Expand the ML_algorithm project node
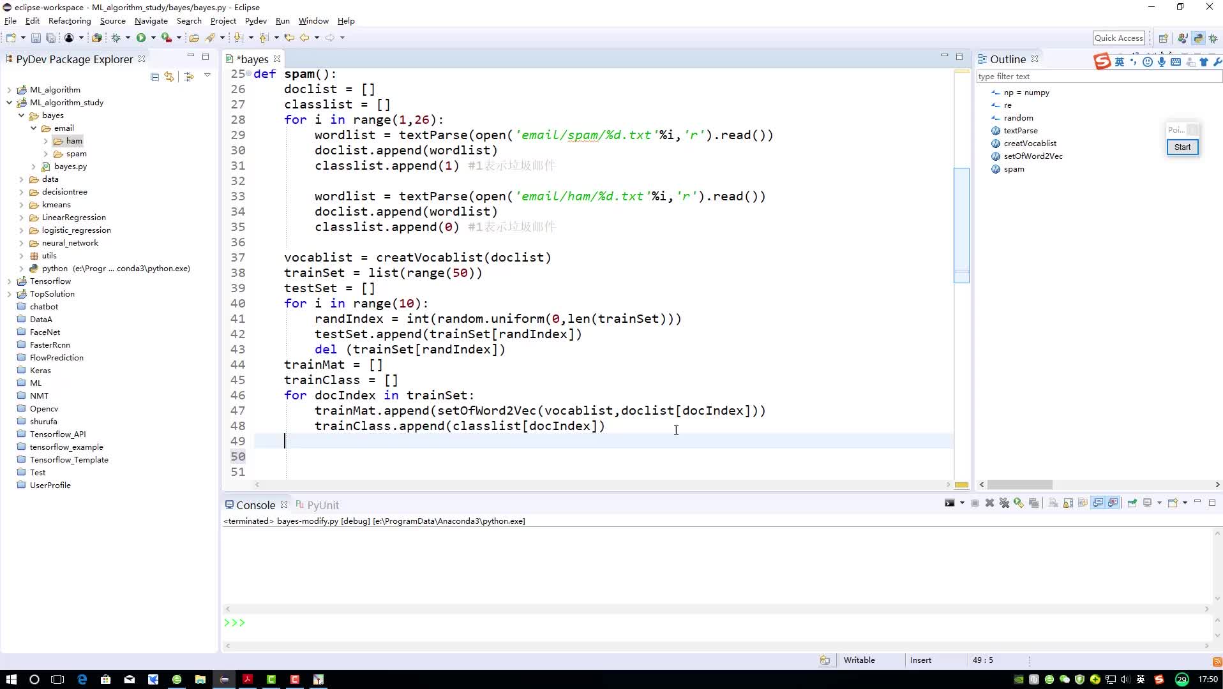Viewport: 1223px width, 689px height. point(9,90)
